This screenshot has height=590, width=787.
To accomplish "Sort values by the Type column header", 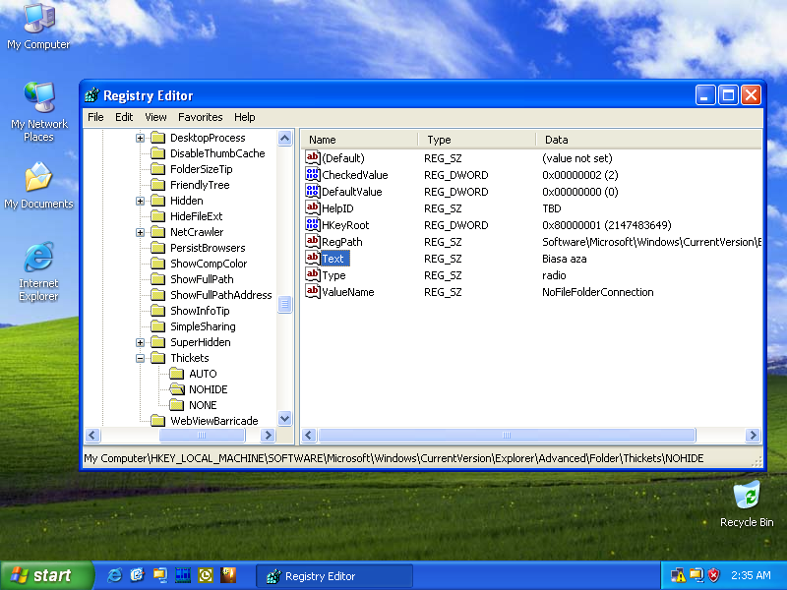I will coord(477,140).
